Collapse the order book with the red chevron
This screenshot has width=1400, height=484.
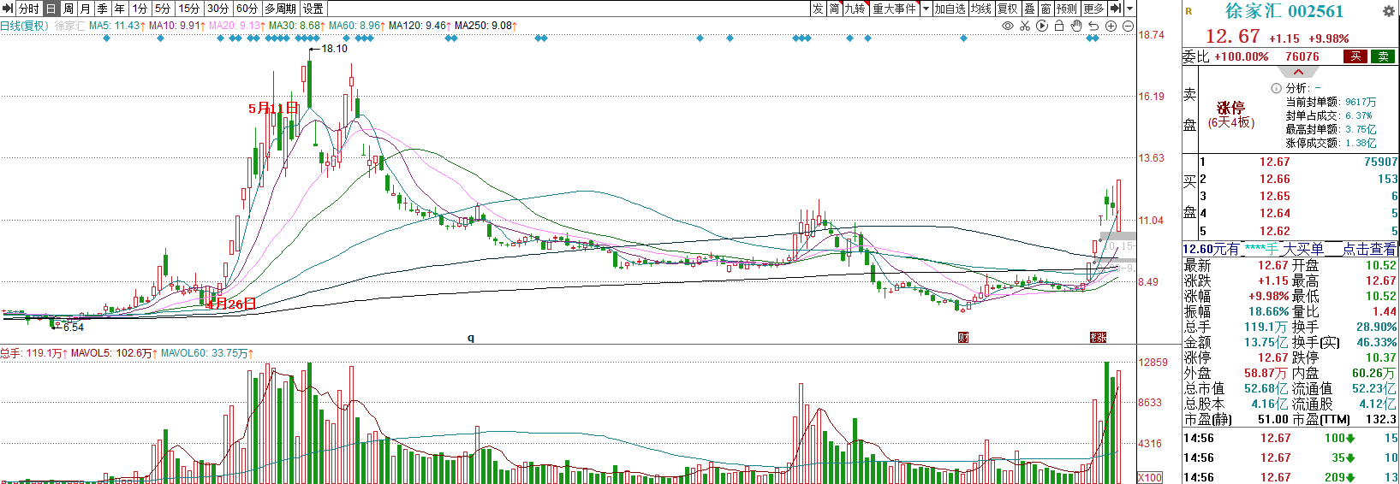pos(1298,73)
